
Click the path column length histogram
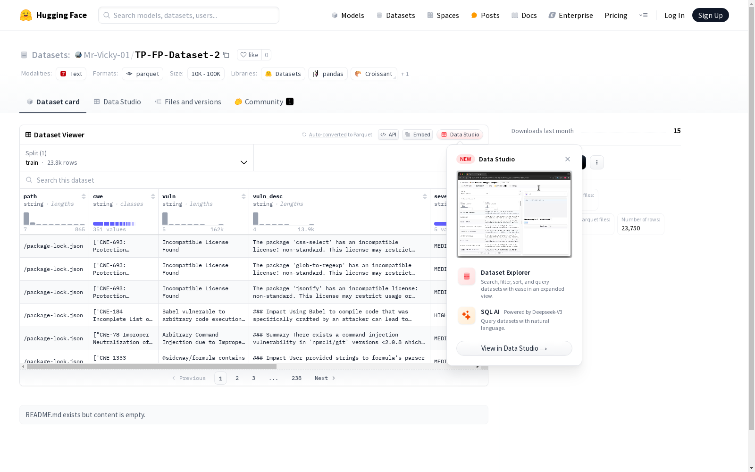pyautogui.click(x=54, y=219)
